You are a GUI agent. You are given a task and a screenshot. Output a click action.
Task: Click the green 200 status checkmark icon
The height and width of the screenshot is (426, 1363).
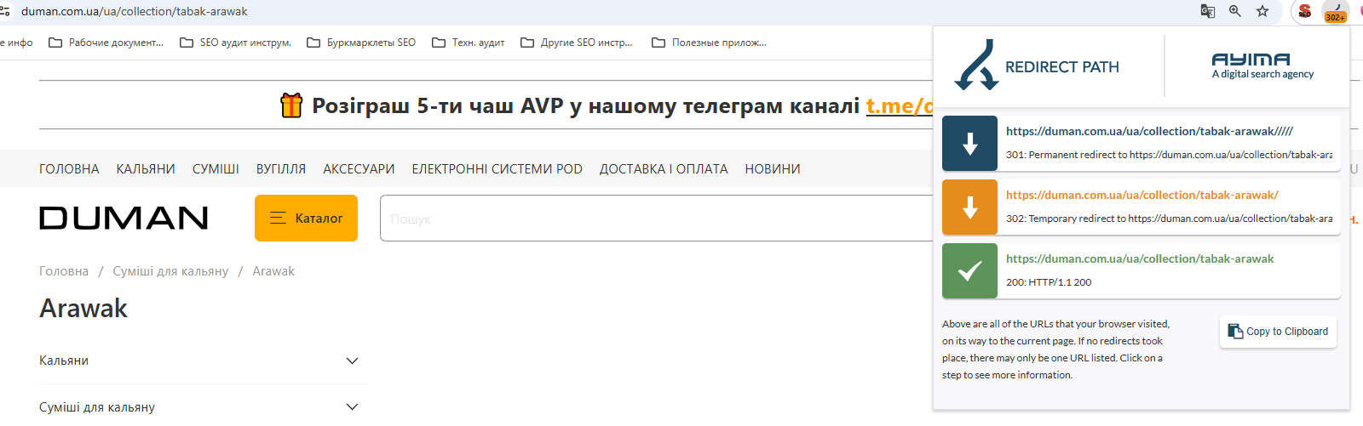[x=969, y=271]
